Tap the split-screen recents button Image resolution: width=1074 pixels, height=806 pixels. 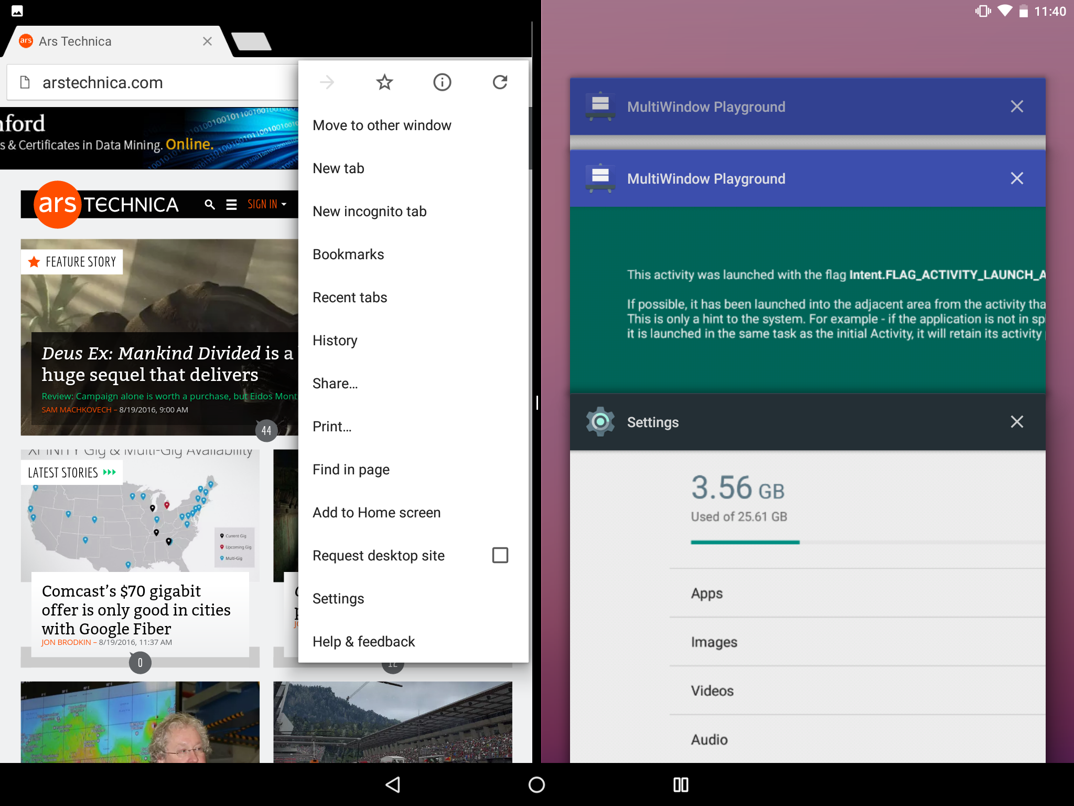coord(680,784)
